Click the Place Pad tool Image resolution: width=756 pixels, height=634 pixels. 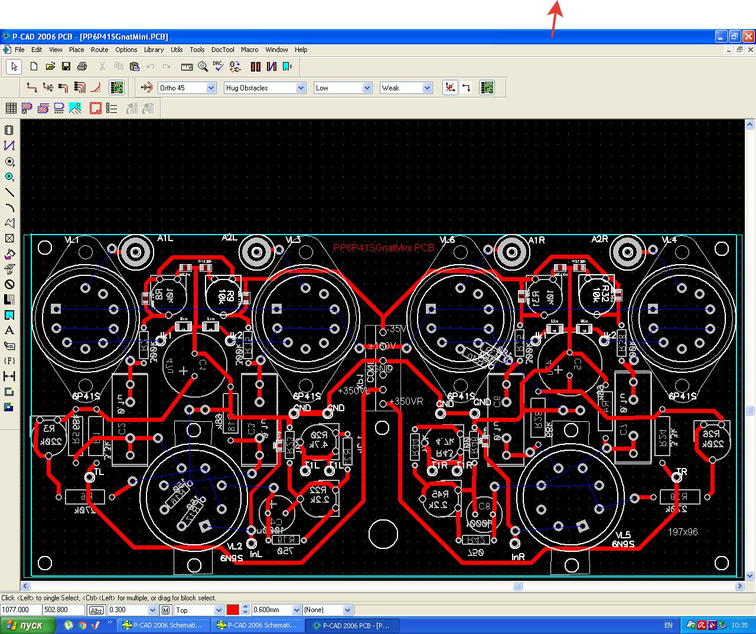pyautogui.click(x=9, y=161)
